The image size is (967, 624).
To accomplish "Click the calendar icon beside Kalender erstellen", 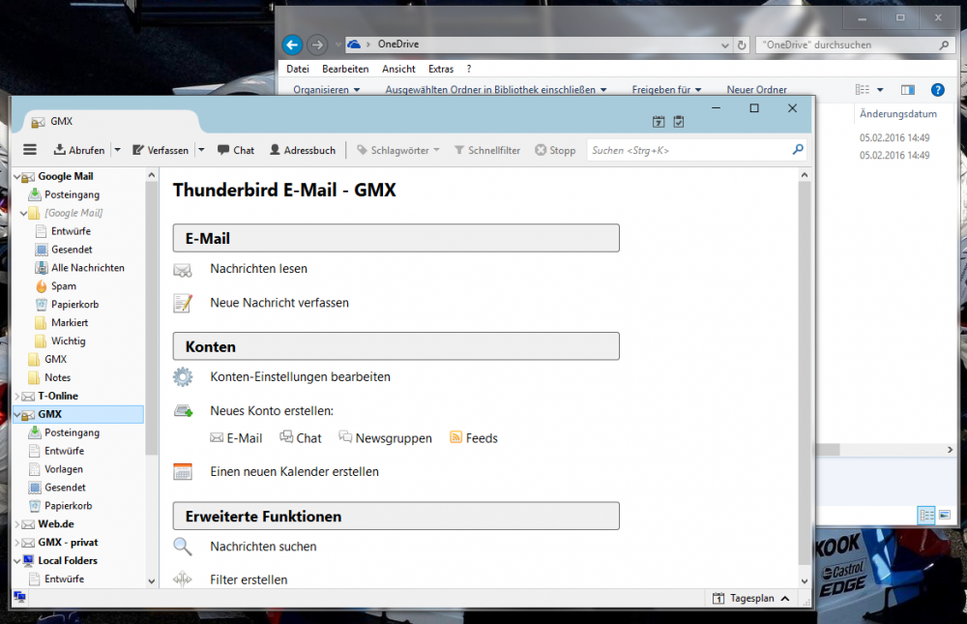I will coord(183,471).
